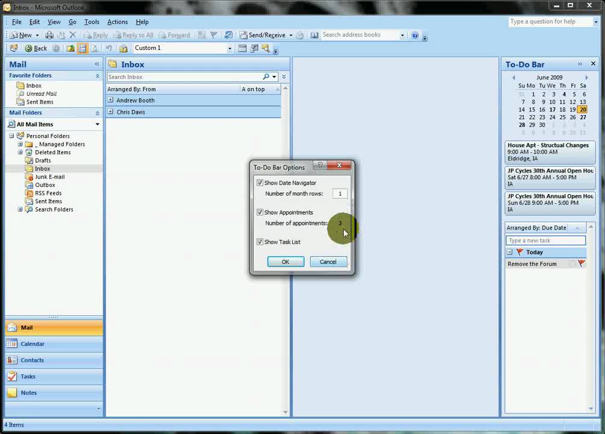
Task: Click the Print Preview icon
Action: click(x=95, y=48)
